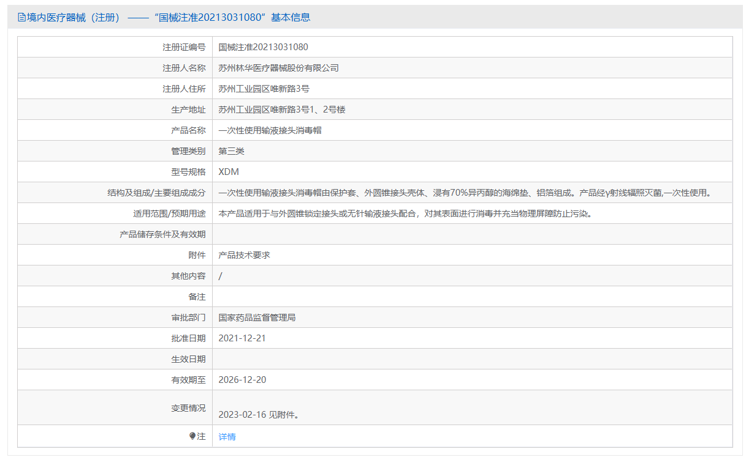746x460 pixels.
Task: Click the 批准日期 row label
Action: (188, 338)
